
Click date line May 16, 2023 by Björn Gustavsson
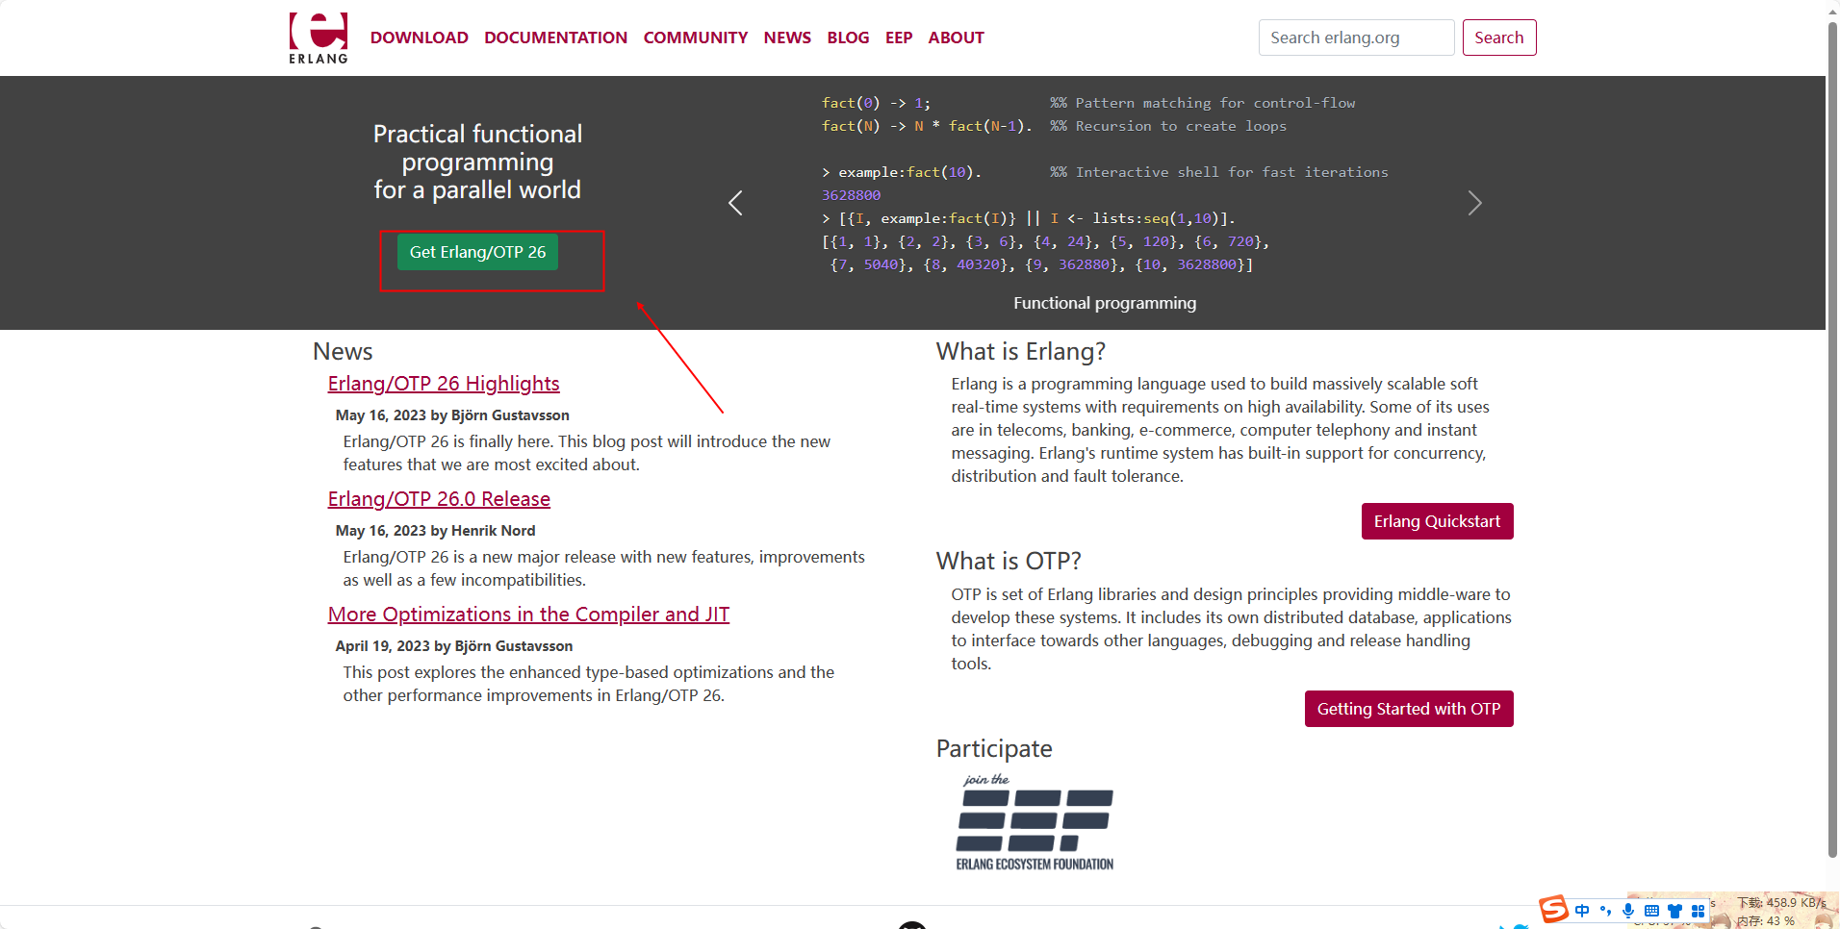pos(452,415)
